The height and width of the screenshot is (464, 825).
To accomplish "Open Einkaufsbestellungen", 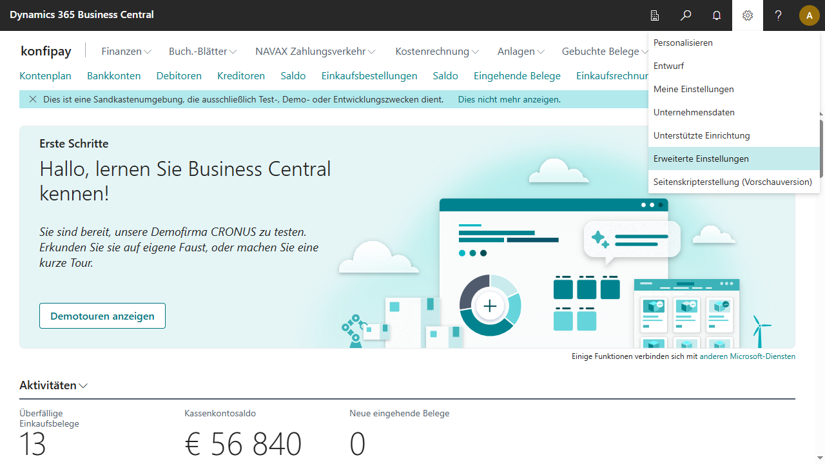I will [x=369, y=76].
